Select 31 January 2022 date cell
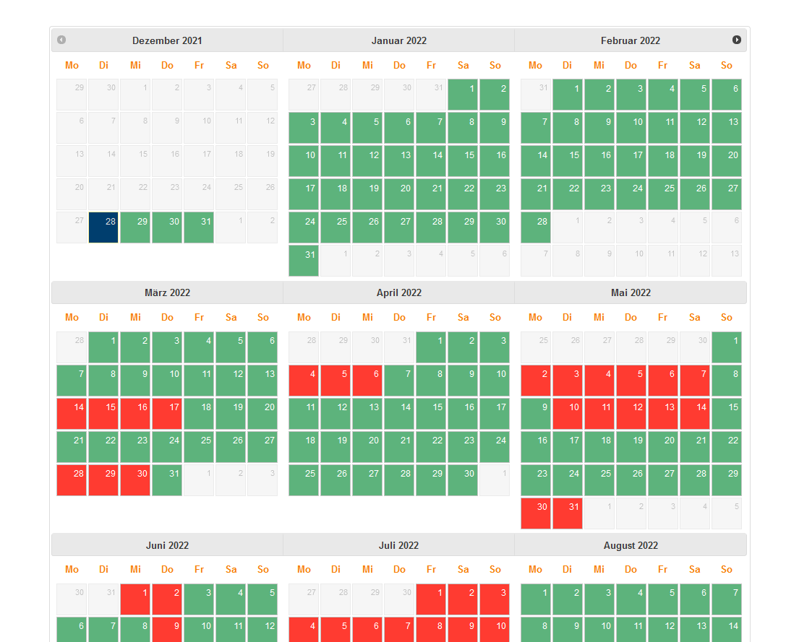Screen dimensions: 786x642 pyautogui.click(x=304, y=261)
